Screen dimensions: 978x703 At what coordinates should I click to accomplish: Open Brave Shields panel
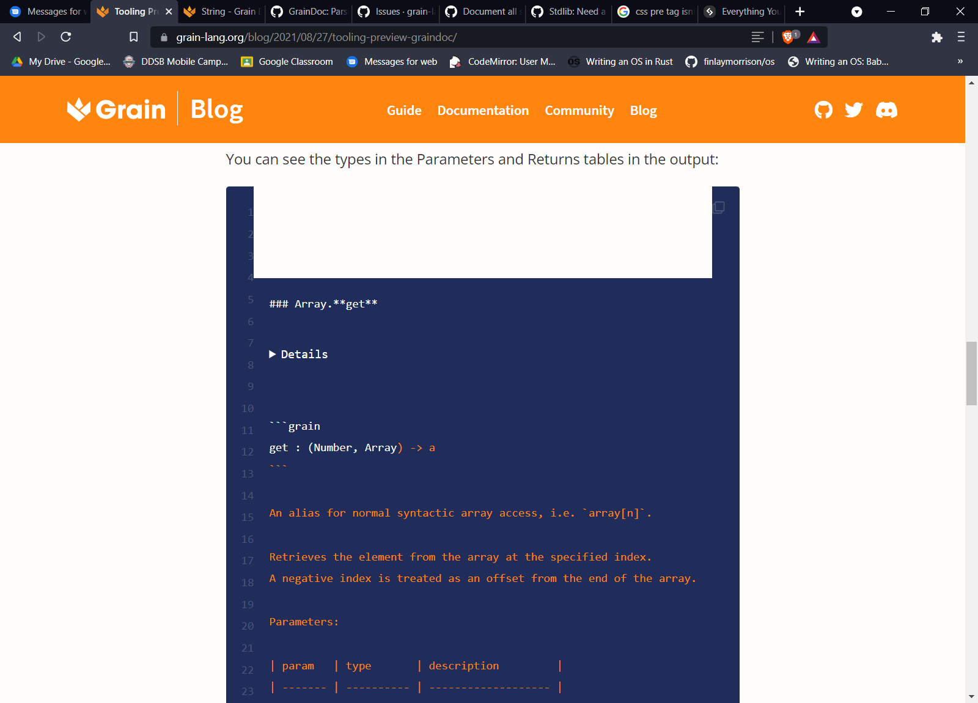coord(789,37)
